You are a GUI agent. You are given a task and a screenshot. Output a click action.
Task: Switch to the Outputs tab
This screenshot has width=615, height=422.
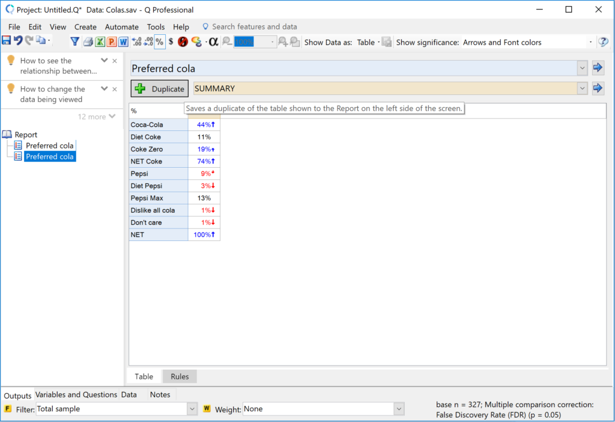[x=17, y=396]
